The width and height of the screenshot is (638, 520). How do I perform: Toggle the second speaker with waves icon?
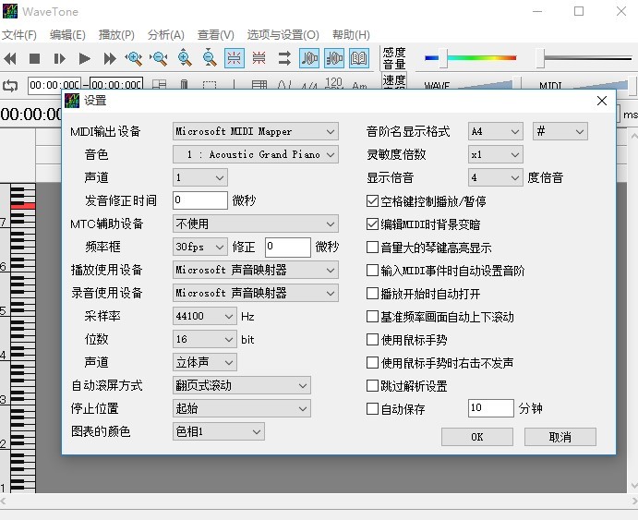point(334,58)
